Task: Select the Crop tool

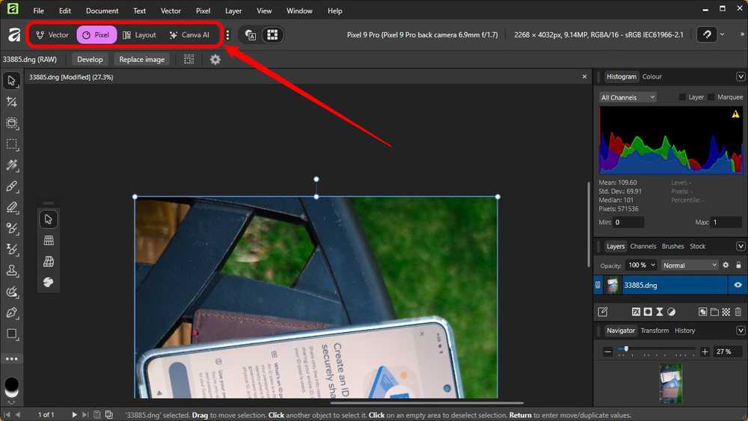Action: tap(11, 102)
